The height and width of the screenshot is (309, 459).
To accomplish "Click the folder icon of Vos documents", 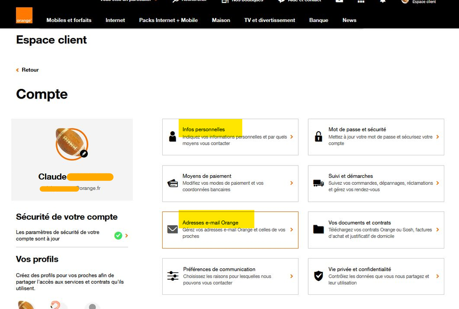I will click(x=318, y=229).
